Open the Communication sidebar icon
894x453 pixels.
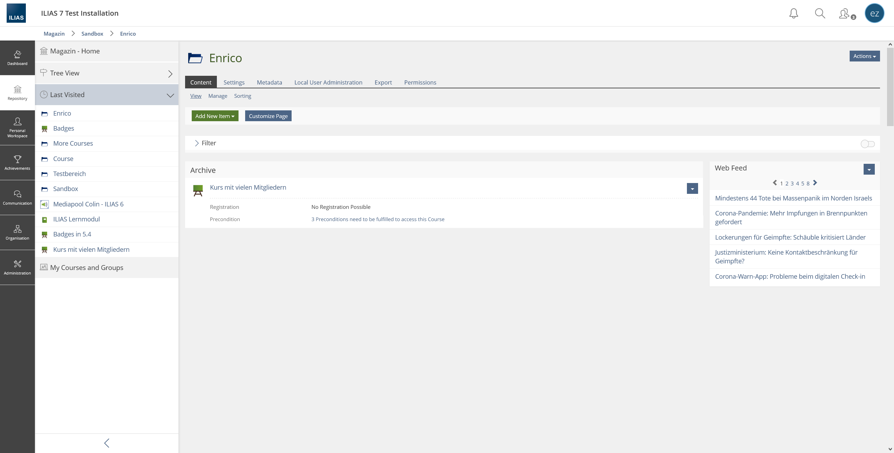(17, 198)
